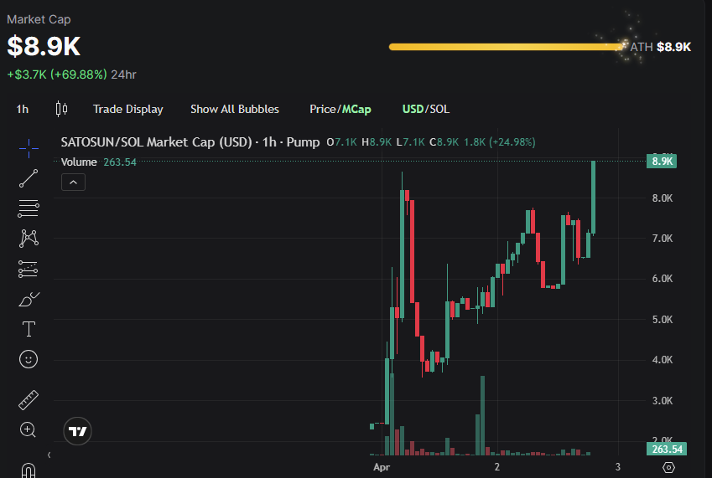Select the text annotation tool
Image resolution: width=712 pixels, height=478 pixels.
pos(29,329)
